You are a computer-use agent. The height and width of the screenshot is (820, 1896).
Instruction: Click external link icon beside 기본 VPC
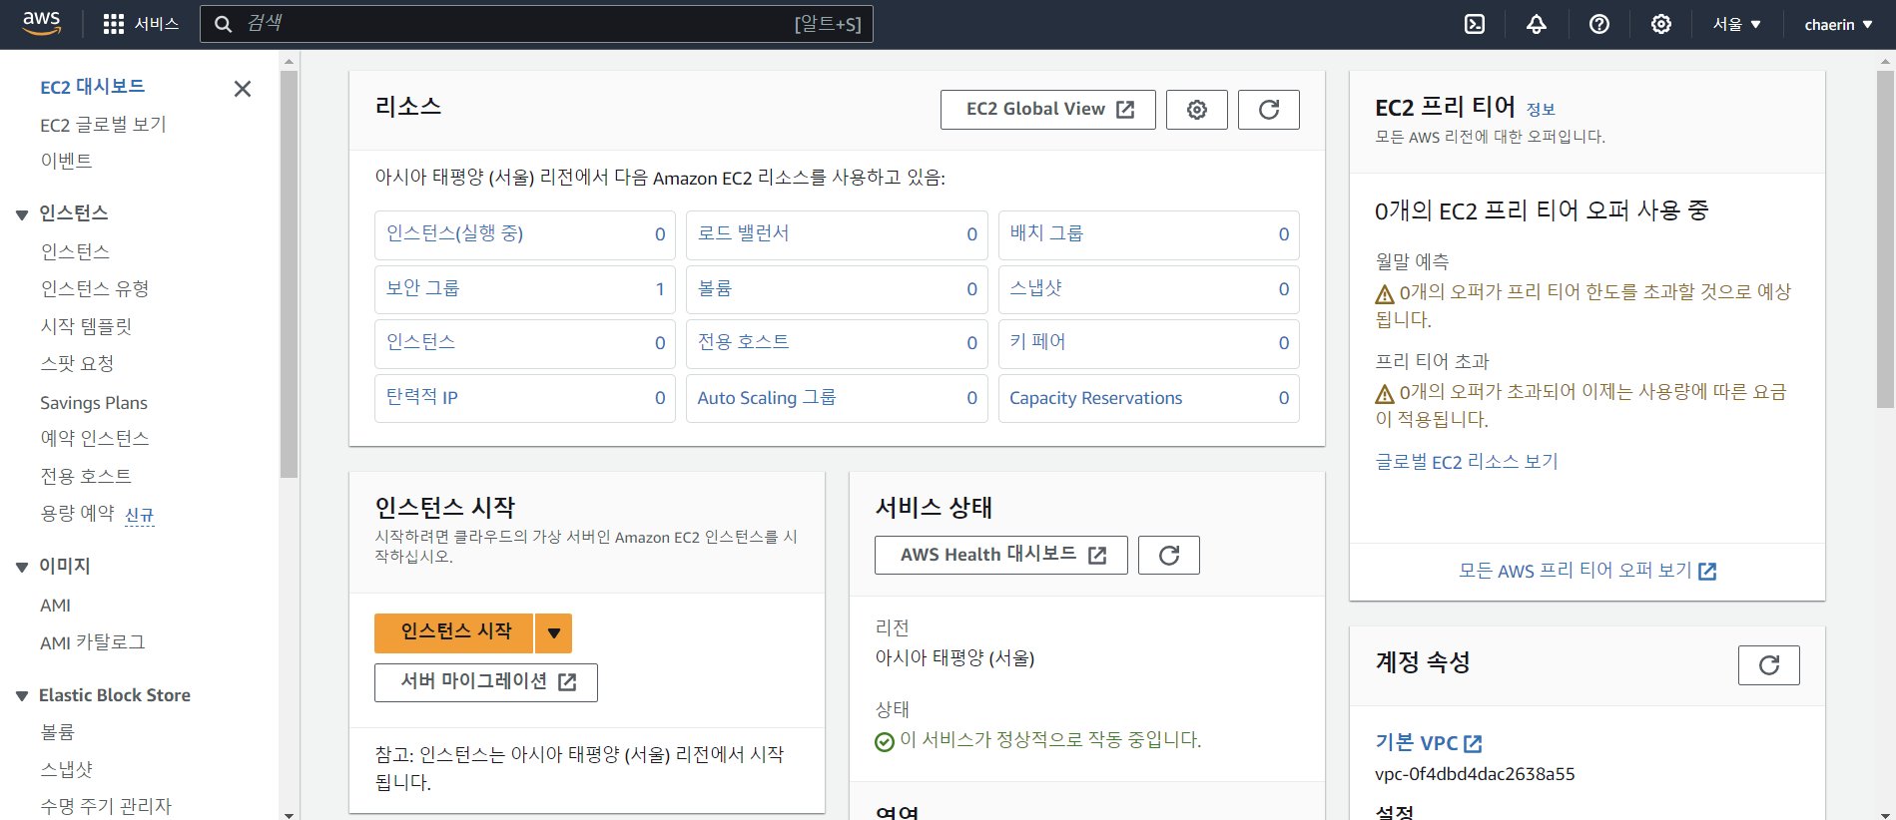pyautogui.click(x=1473, y=743)
